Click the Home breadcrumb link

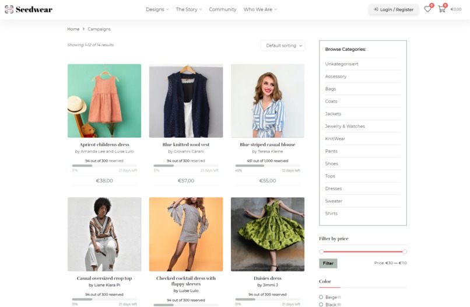[73, 29]
